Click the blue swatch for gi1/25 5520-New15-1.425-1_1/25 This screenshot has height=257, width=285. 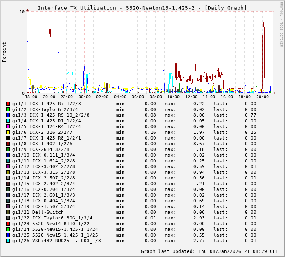point(8,235)
